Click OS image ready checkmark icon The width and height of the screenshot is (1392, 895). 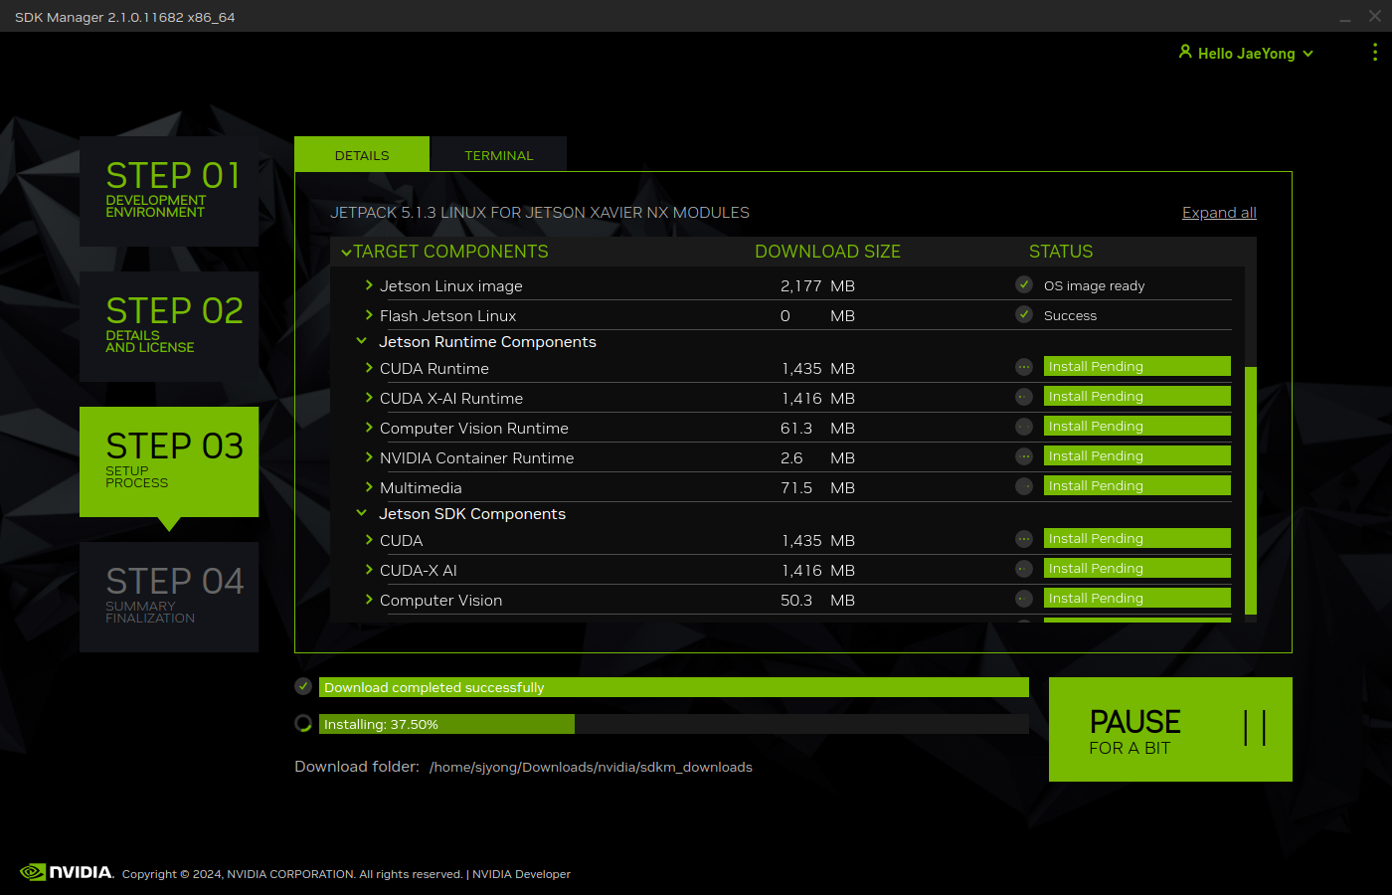tap(1024, 284)
